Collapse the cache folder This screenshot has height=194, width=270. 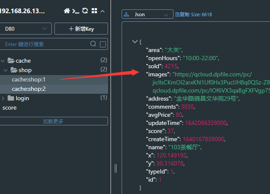(3, 61)
